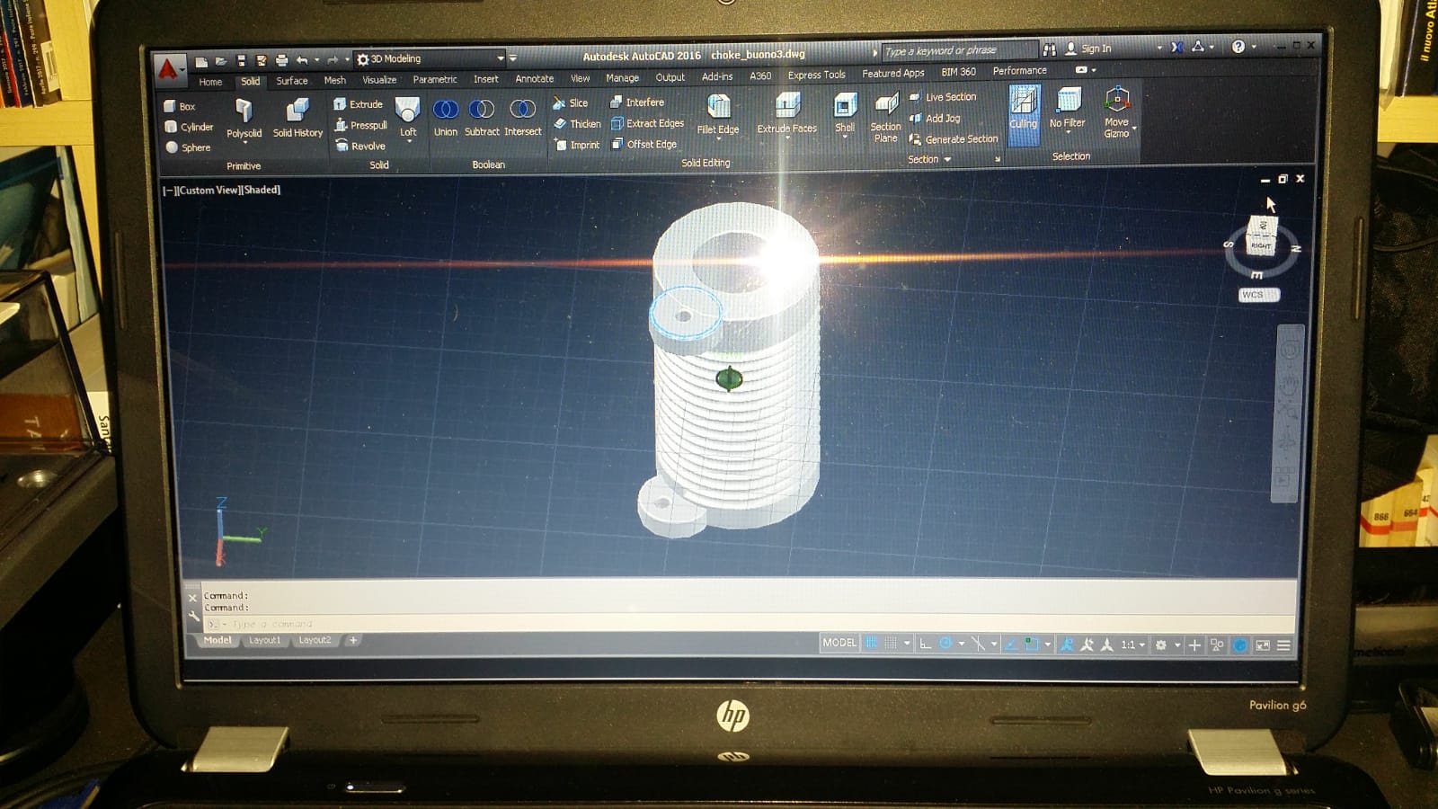Select the Revolve tool
The height and width of the screenshot is (809, 1438).
coord(359,146)
